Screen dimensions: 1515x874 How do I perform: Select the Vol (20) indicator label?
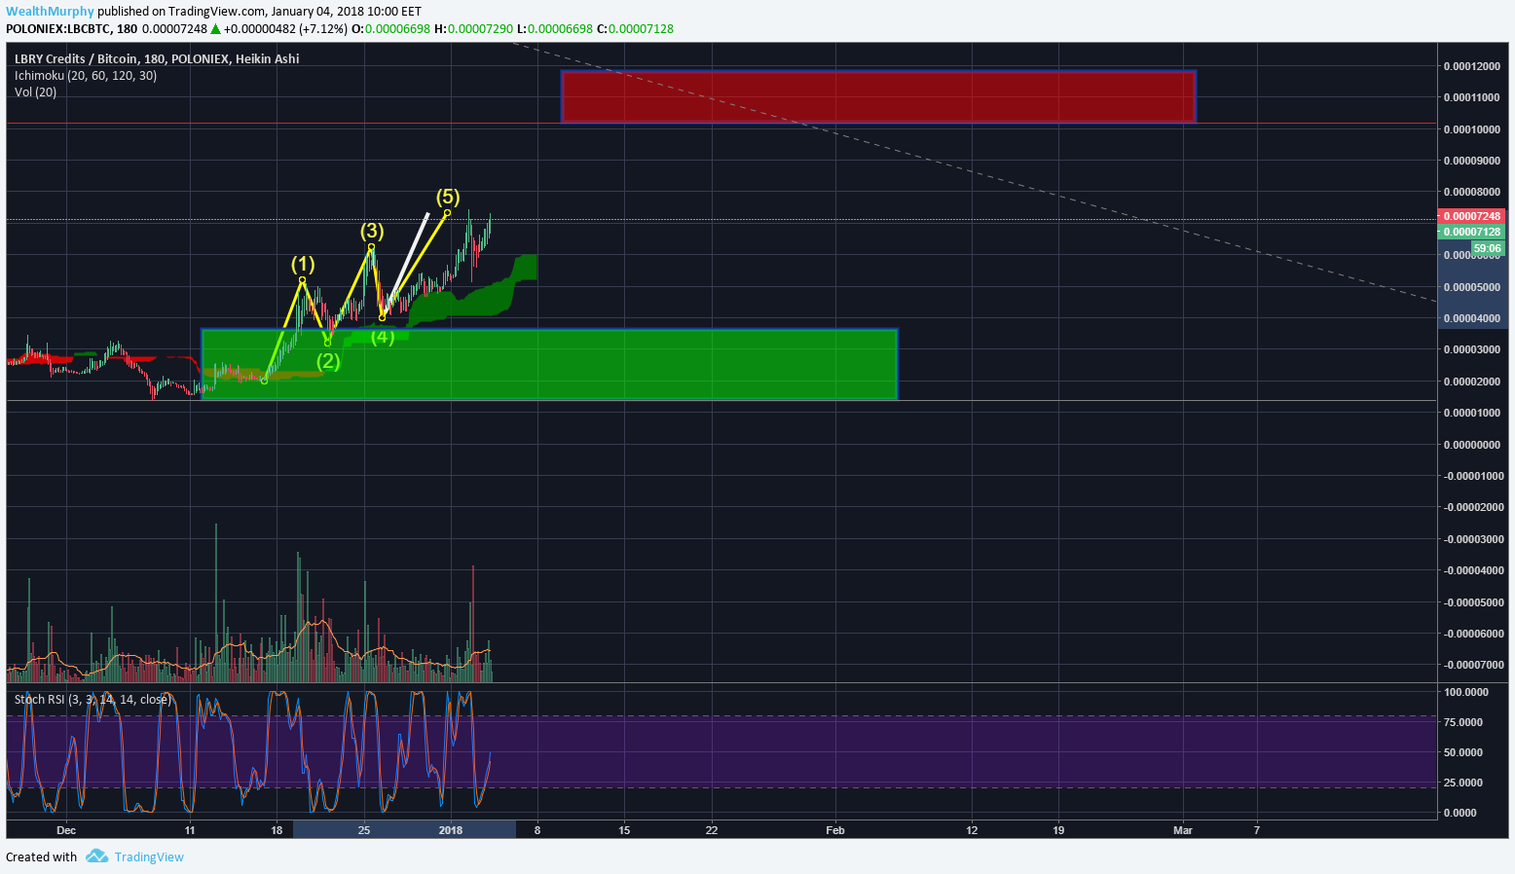pyautogui.click(x=35, y=92)
